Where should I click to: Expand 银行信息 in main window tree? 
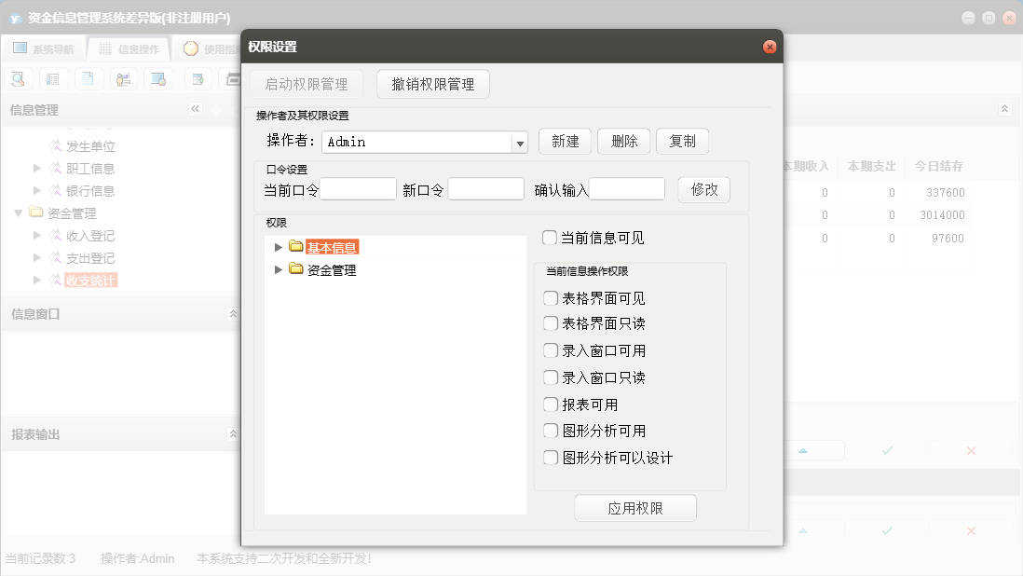tap(37, 190)
